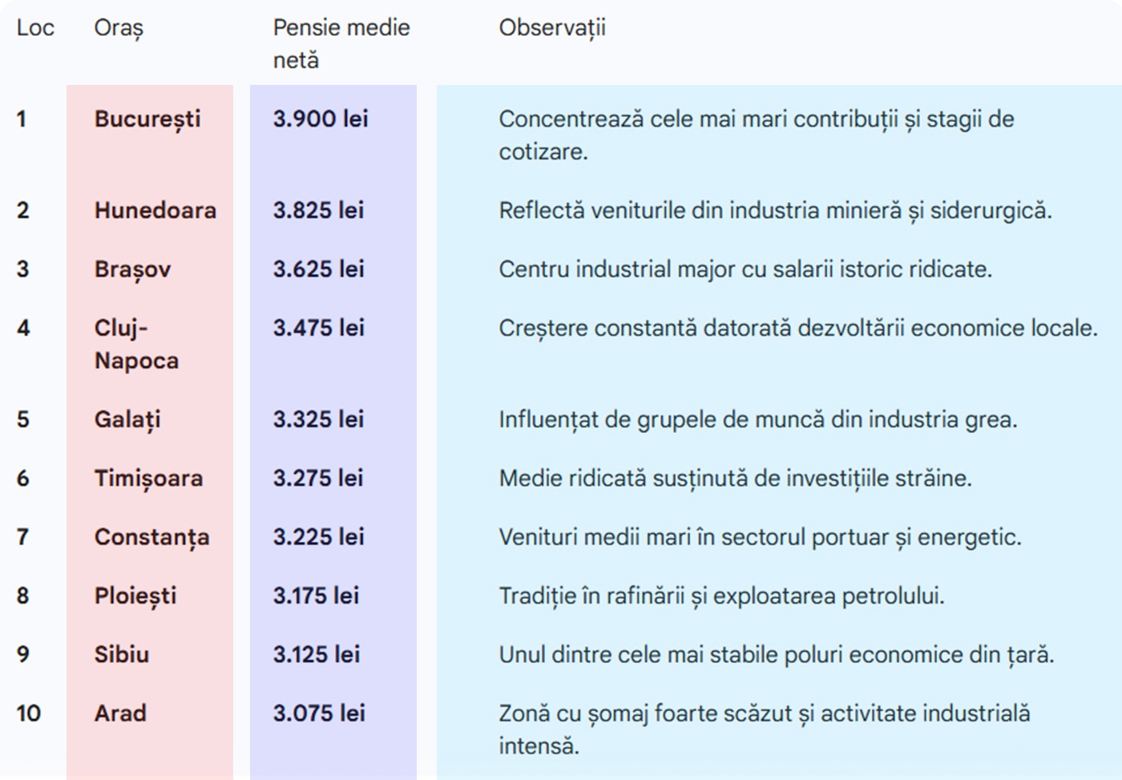Select the Timișoara city cell
Image resolution: width=1122 pixels, height=780 pixels.
[x=148, y=479]
